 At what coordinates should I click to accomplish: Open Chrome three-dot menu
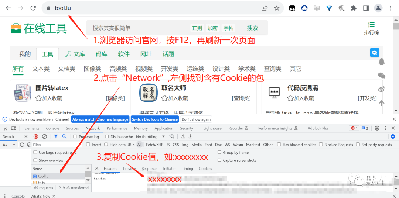tap(391, 8)
